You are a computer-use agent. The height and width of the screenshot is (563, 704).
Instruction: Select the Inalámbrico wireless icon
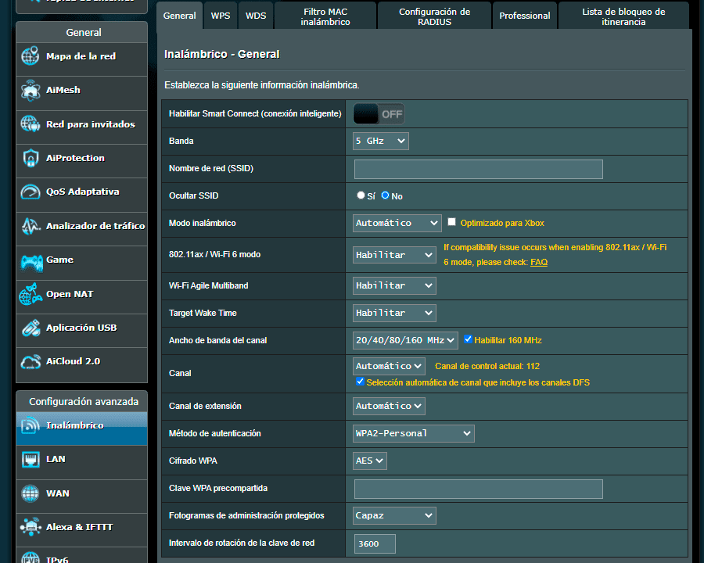[30, 425]
